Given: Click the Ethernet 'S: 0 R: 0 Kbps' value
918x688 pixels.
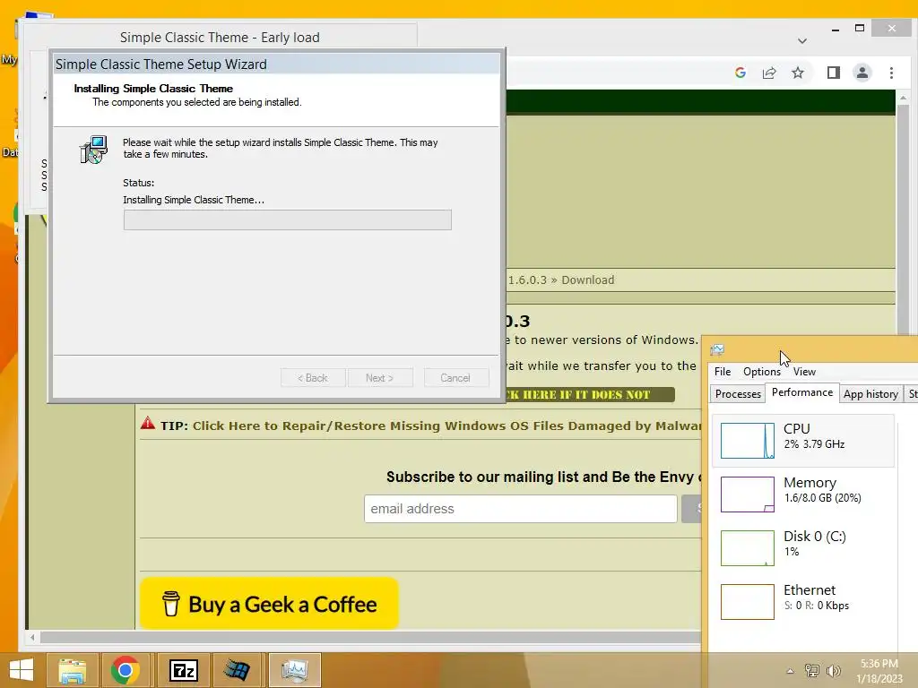Looking at the screenshot, I should click(816, 606).
